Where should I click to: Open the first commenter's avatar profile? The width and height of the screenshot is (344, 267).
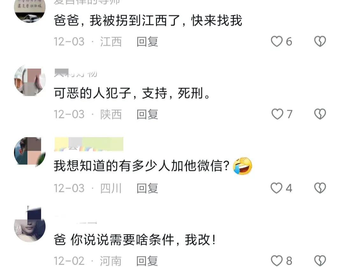30,9
